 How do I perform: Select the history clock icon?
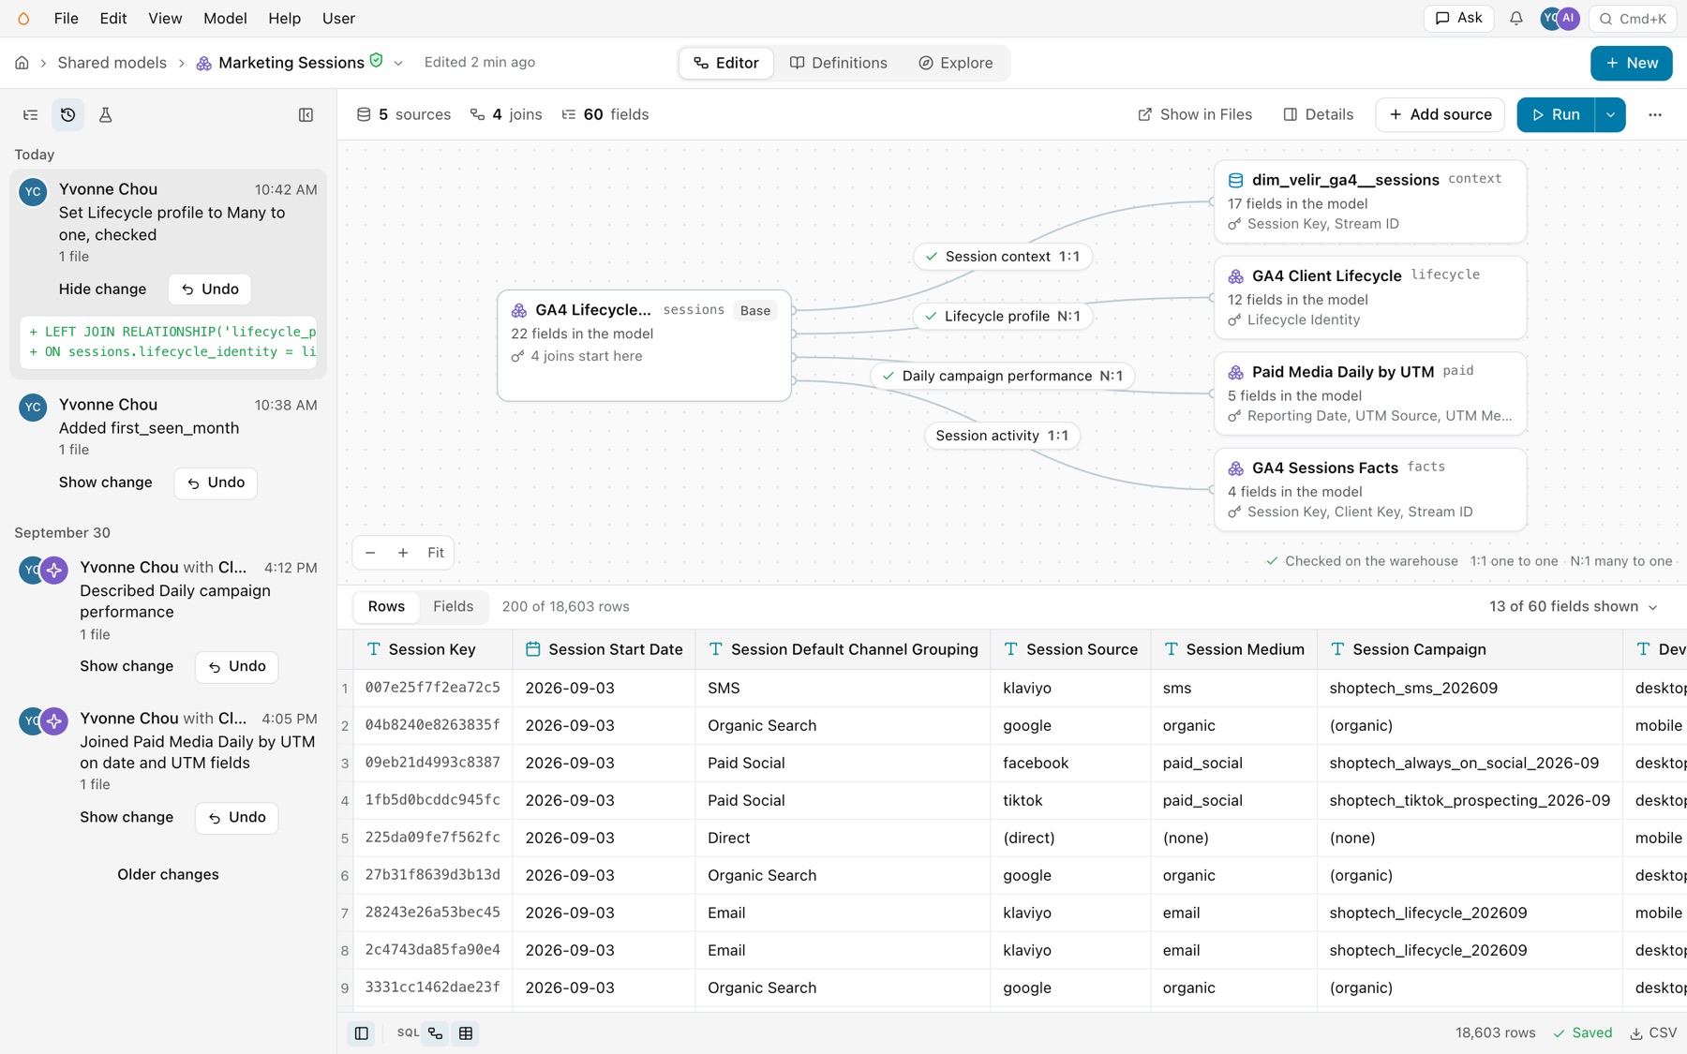point(68,114)
